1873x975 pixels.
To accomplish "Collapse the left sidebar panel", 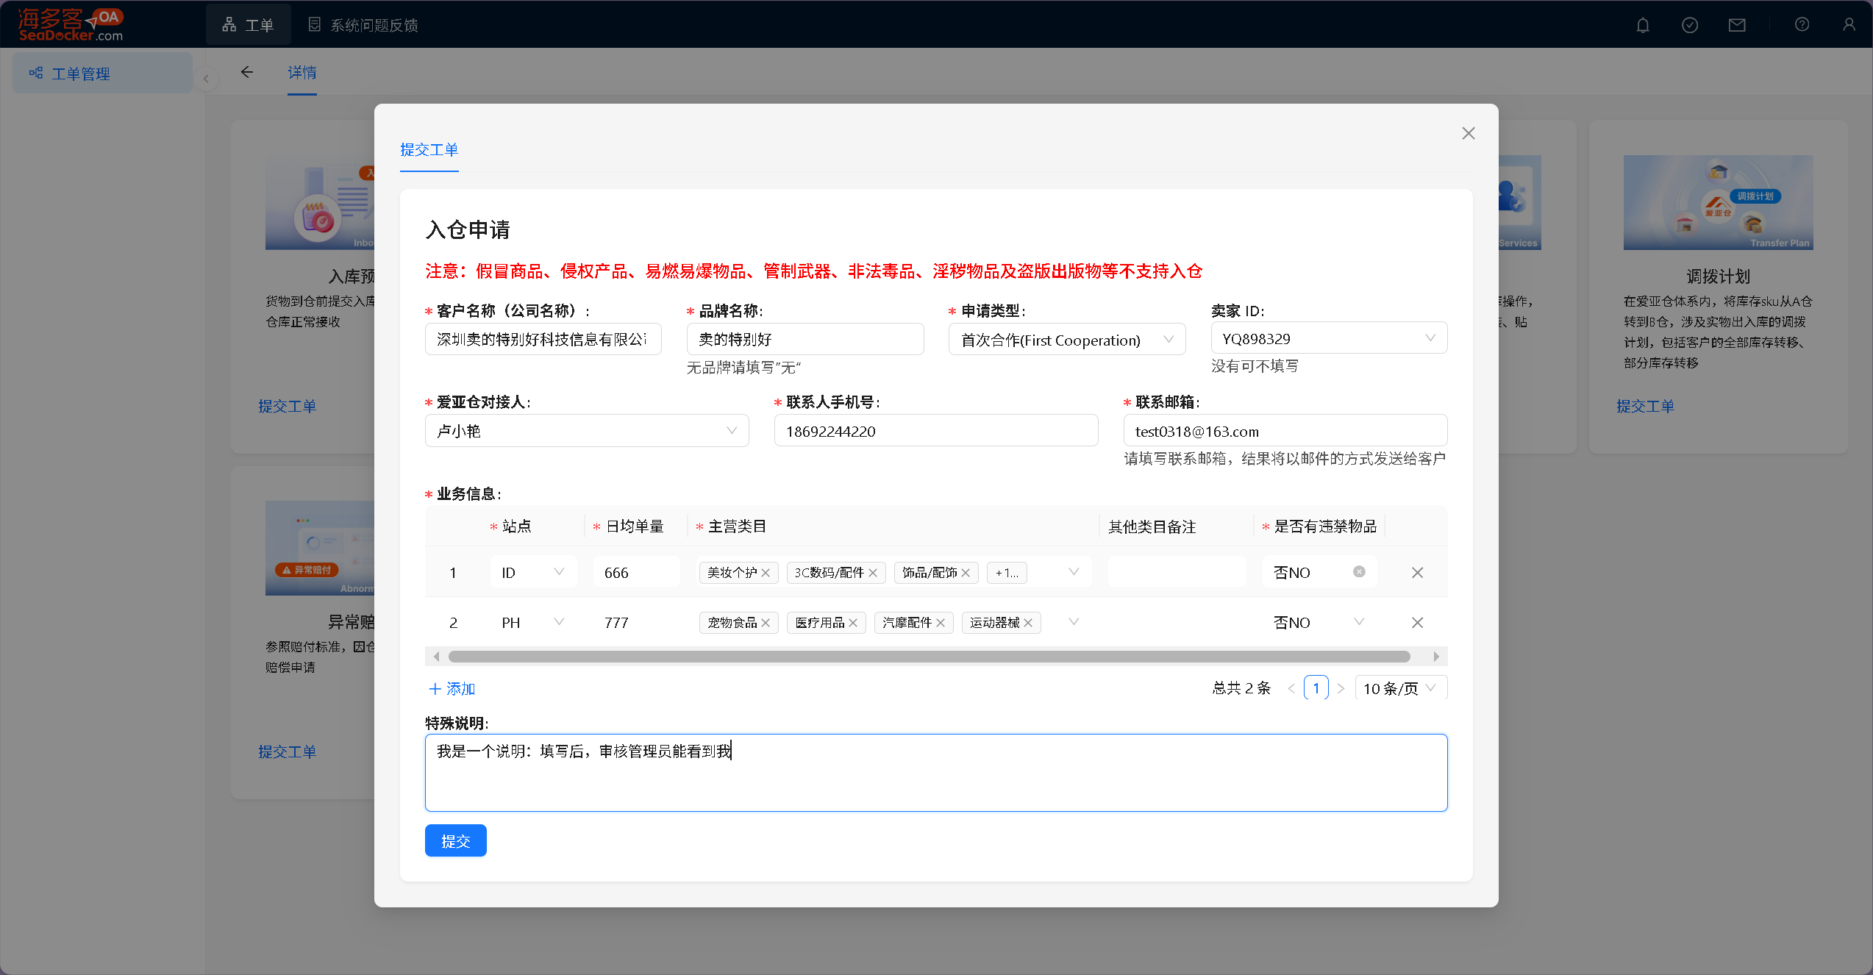I will coord(206,79).
